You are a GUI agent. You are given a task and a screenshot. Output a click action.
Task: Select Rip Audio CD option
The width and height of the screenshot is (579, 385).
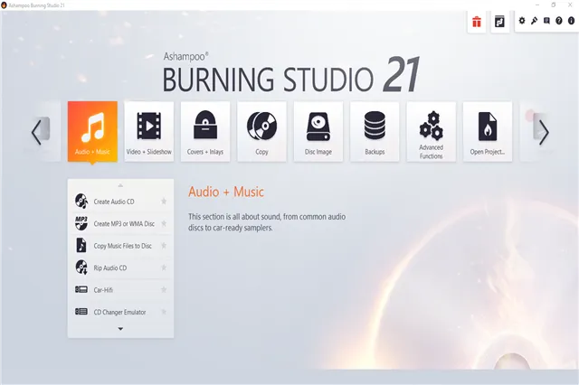tap(120, 268)
